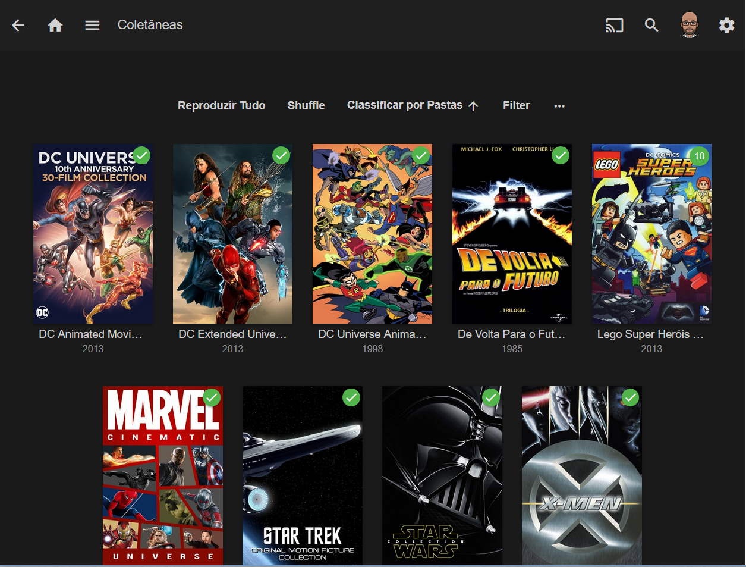
Task: Click Reproduzir Tudo
Action: click(x=222, y=105)
